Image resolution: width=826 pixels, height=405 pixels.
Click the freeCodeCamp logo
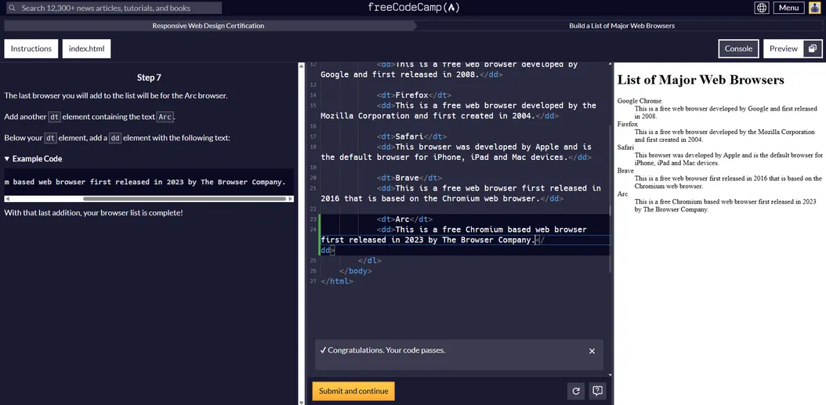tap(413, 8)
